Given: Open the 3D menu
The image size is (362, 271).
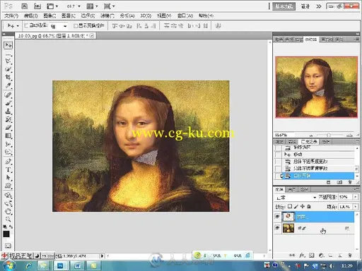Looking at the screenshot, I should [x=146, y=16].
